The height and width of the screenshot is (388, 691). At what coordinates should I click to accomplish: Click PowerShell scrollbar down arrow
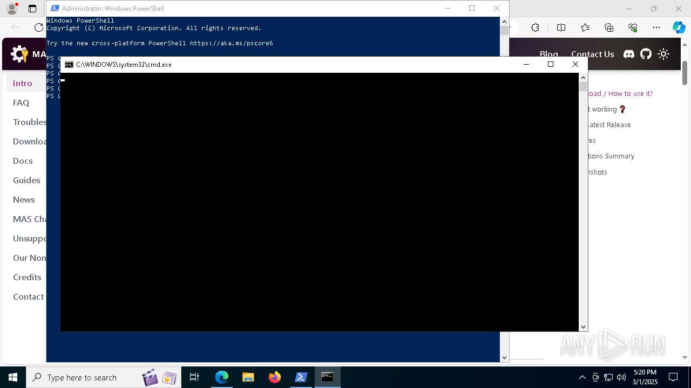504,357
